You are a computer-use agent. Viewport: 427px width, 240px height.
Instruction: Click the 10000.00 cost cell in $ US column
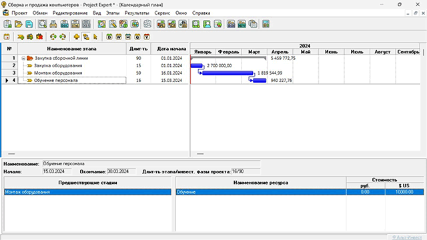coord(404,192)
